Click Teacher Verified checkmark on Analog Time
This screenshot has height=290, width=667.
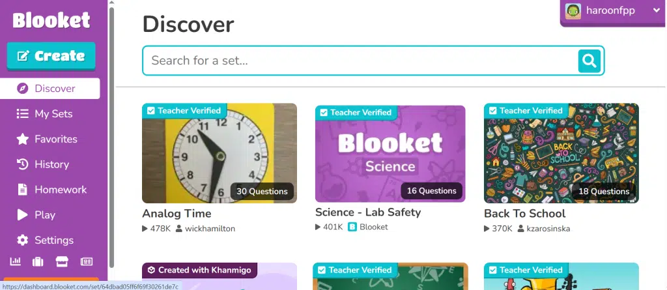(x=150, y=111)
